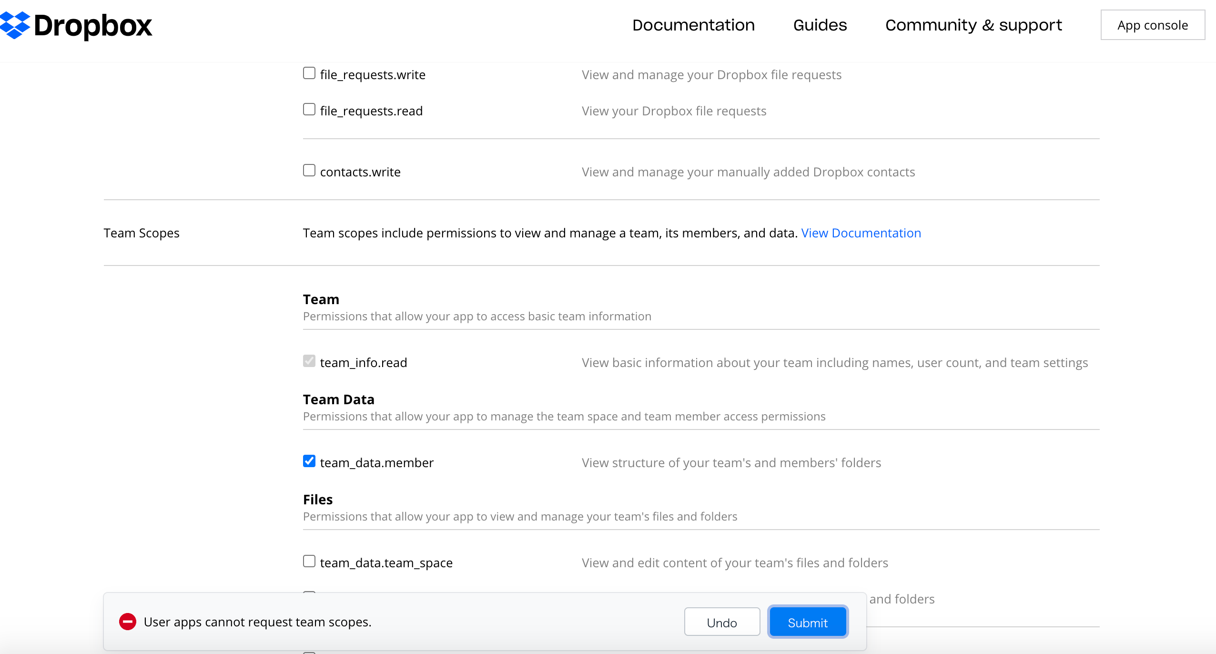Check the contacts.write permission box
The image size is (1216, 654).
[309, 171]
